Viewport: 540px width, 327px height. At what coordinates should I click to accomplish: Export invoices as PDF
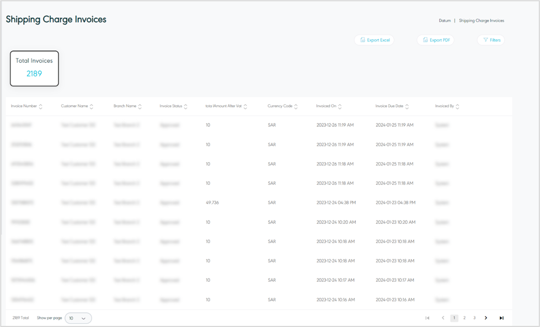pos(436,40)
